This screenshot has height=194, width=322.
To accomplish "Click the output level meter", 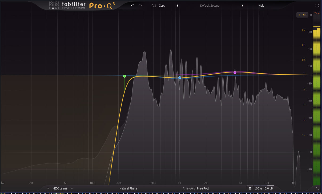I will (317, 100).
